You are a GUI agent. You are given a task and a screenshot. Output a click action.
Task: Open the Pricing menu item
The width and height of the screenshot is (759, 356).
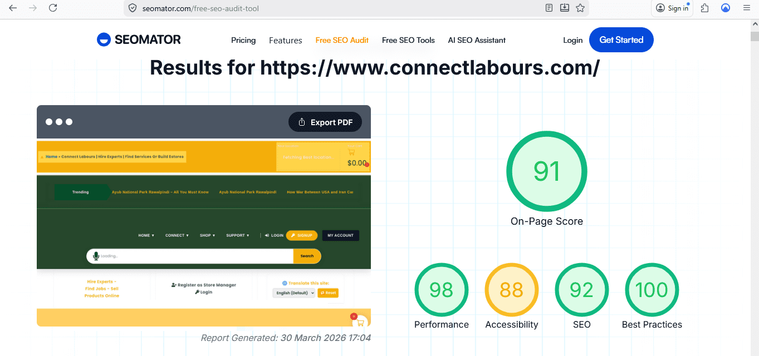pos(243,40)
